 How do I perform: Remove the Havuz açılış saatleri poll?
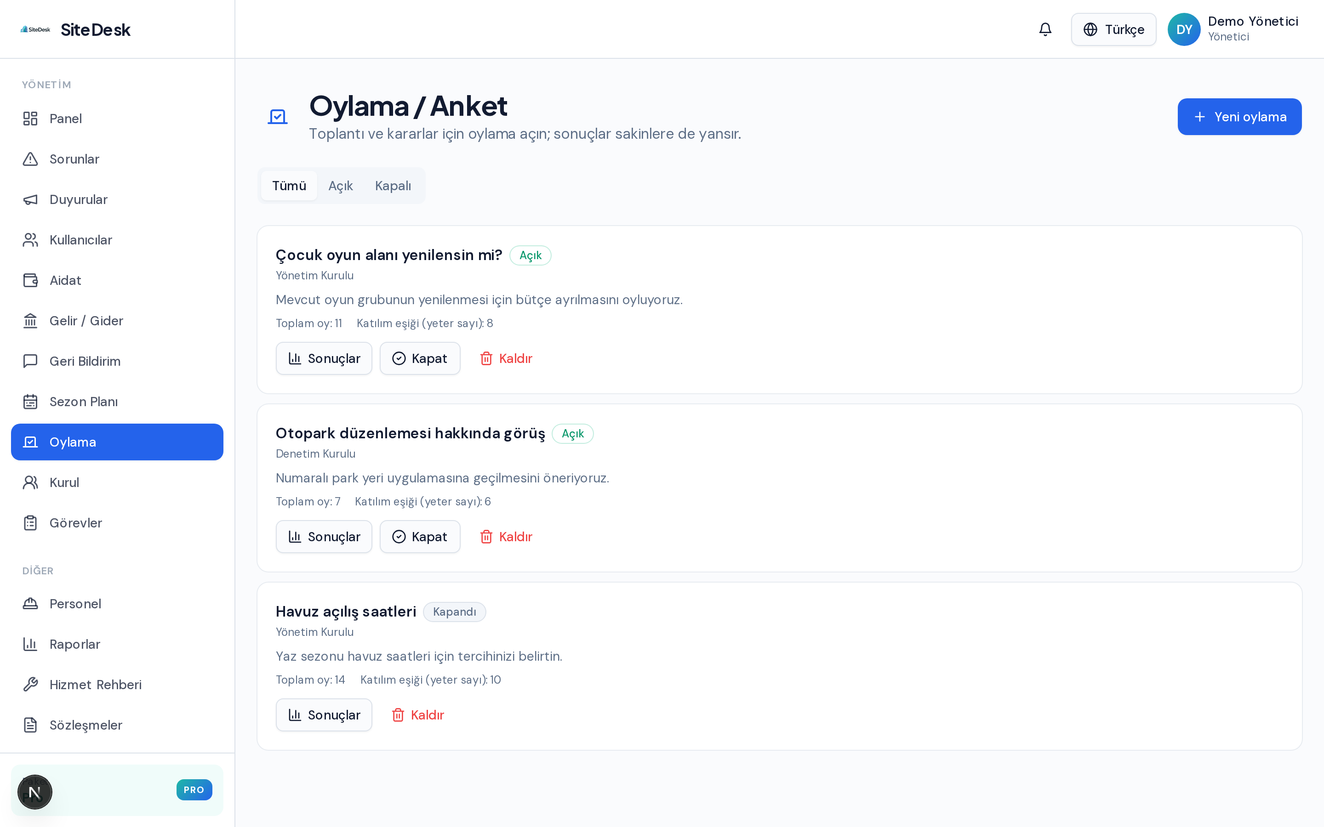(x=418, y=715)
